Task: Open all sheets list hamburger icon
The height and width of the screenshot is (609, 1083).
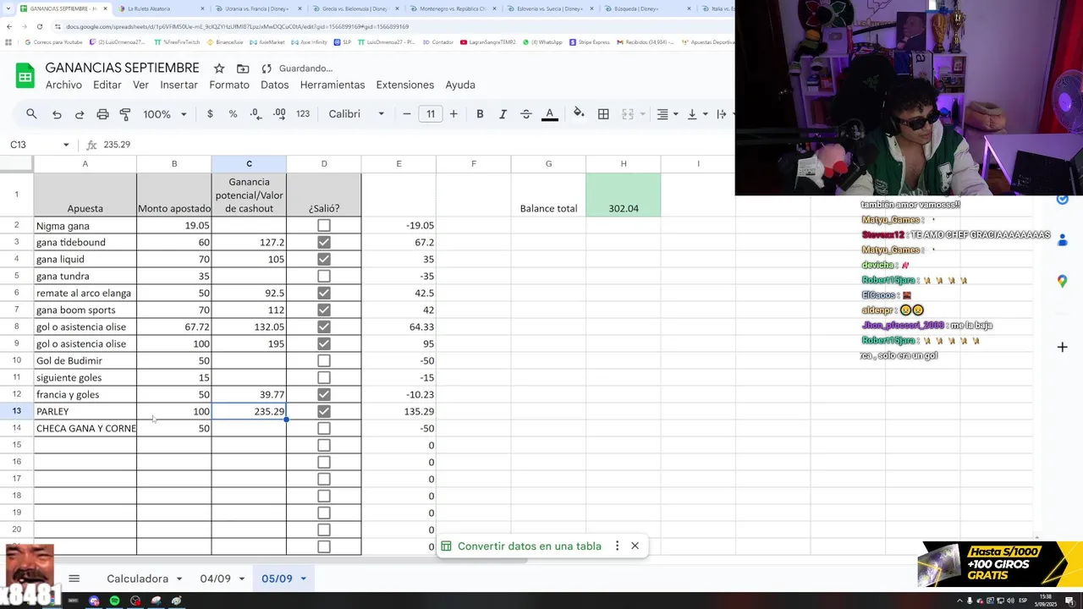Action: [x=74, y=579]
